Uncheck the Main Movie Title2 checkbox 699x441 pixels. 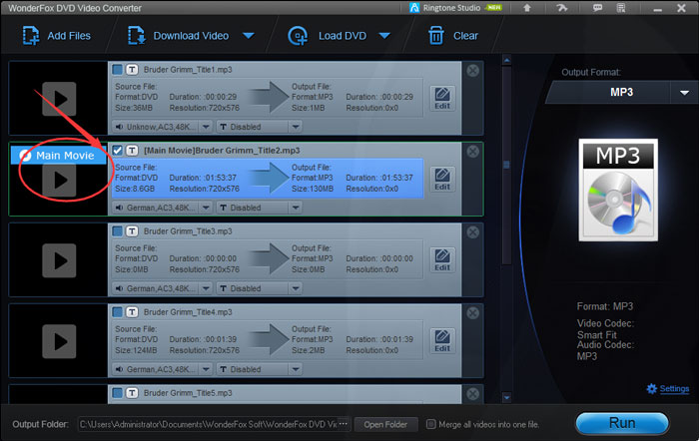[117, 150]
